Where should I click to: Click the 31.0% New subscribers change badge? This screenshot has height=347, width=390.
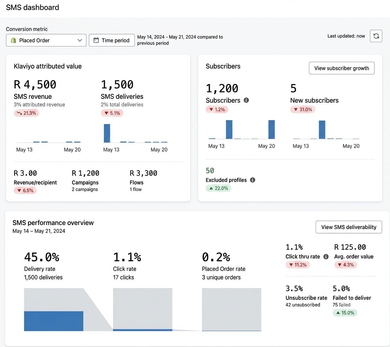click(303, 110)
